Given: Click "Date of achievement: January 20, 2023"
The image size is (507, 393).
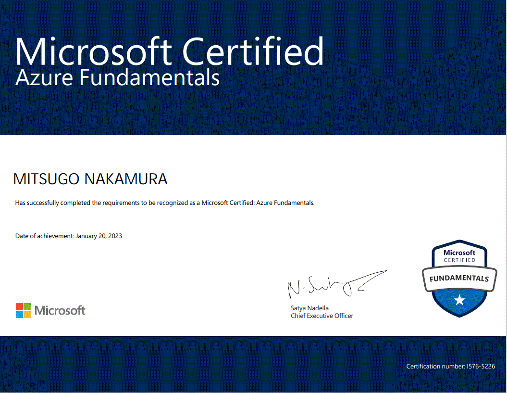Looking at the screenshot, I should (x=69, y=236).
